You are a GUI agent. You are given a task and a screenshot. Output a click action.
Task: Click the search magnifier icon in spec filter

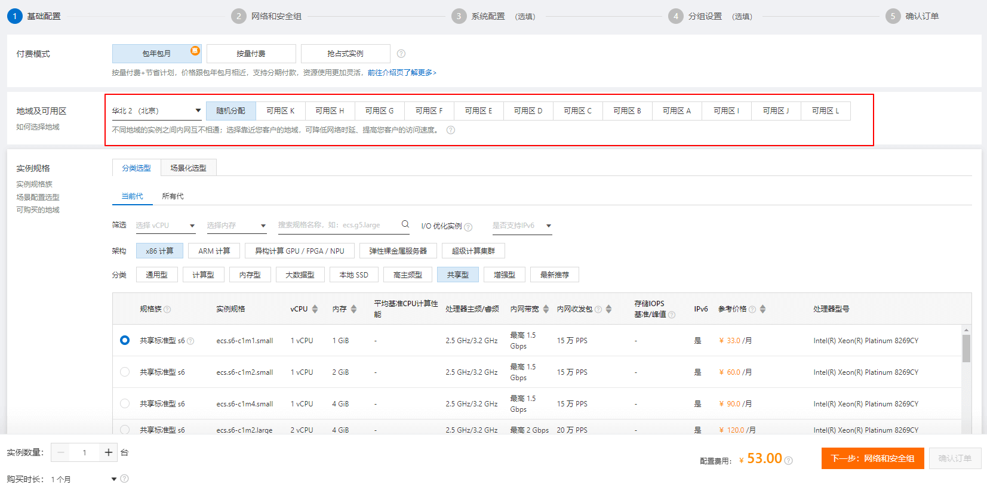point(405,224)
